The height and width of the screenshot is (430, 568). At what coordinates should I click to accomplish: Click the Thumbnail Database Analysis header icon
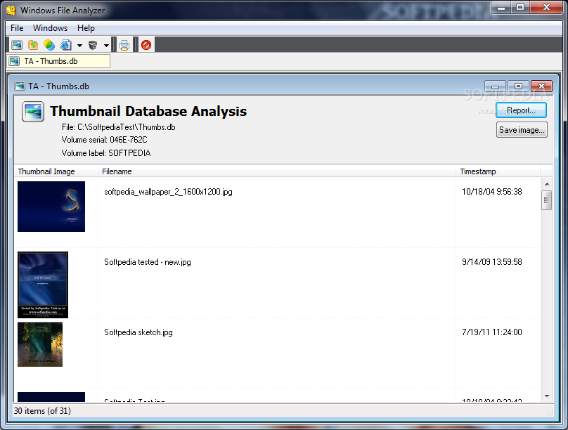(33, 112)
